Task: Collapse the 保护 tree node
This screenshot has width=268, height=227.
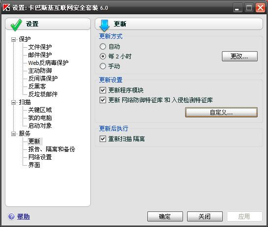Action: (x=13, y=39)
